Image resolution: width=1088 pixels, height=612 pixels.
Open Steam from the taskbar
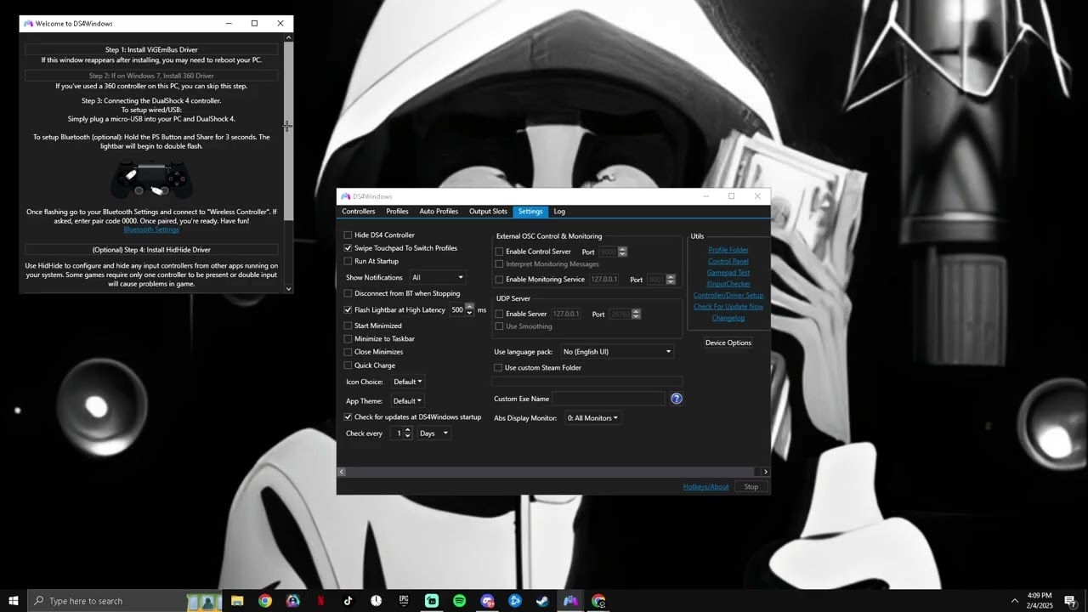coord(542,601)
